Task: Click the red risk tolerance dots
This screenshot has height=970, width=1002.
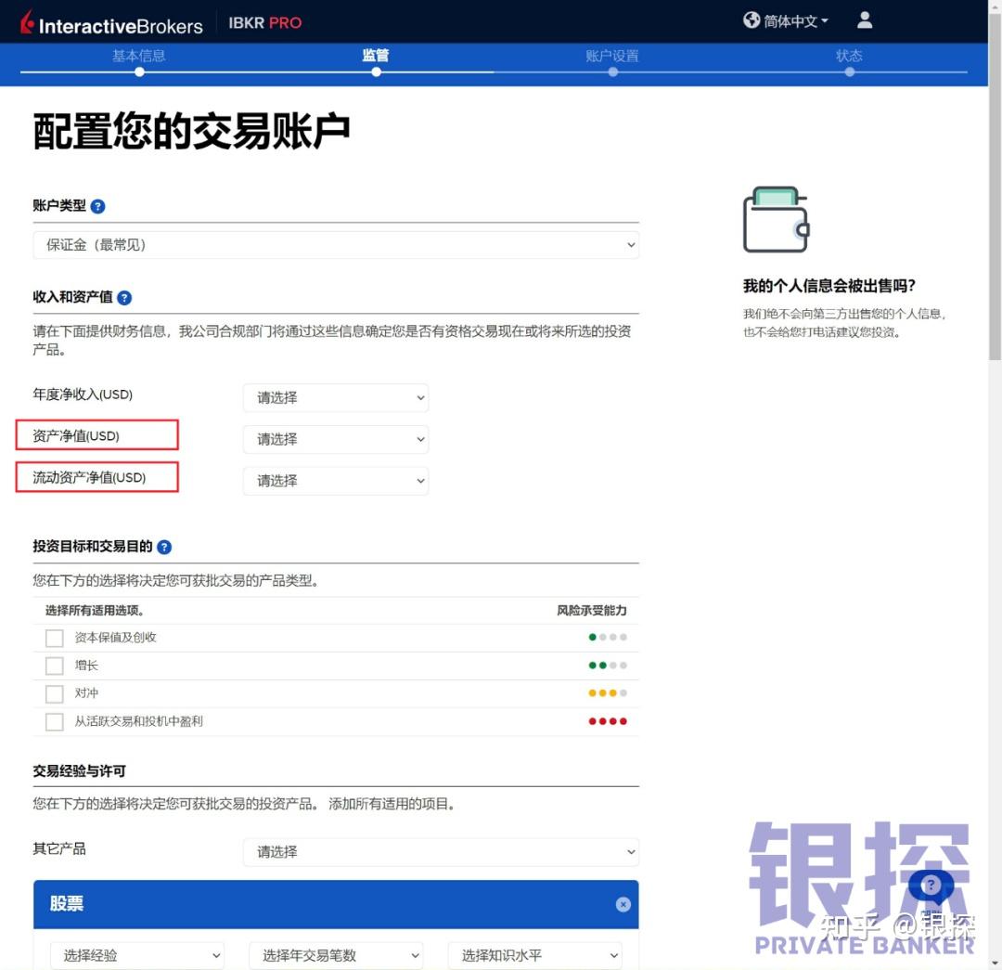Action: (608, 721)
